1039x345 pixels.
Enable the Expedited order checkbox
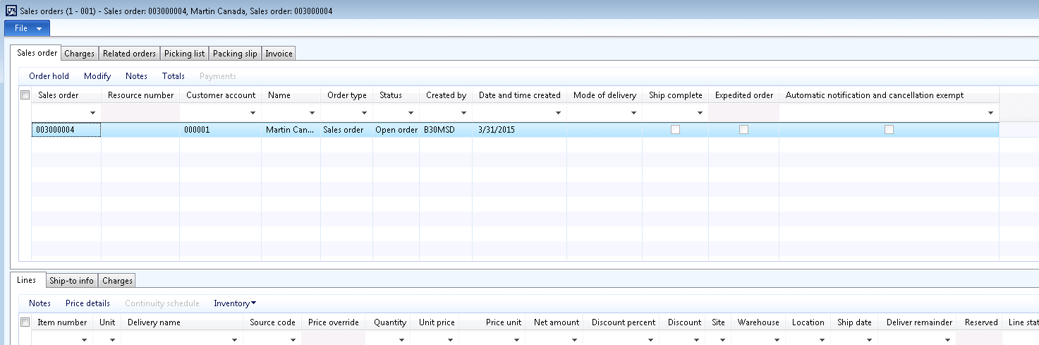pyautogui.click(x=743, y=130)
